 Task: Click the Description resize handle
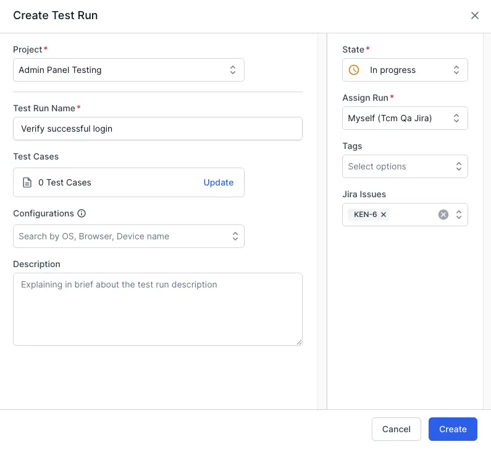pos(299,341)
